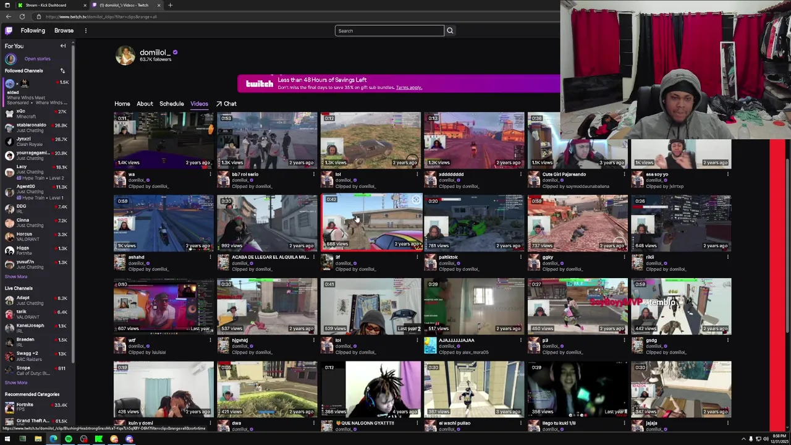This screenshot has width=791, height=445.
Task: Open File Explorer from the taskbar
Action: pos(38,439)
